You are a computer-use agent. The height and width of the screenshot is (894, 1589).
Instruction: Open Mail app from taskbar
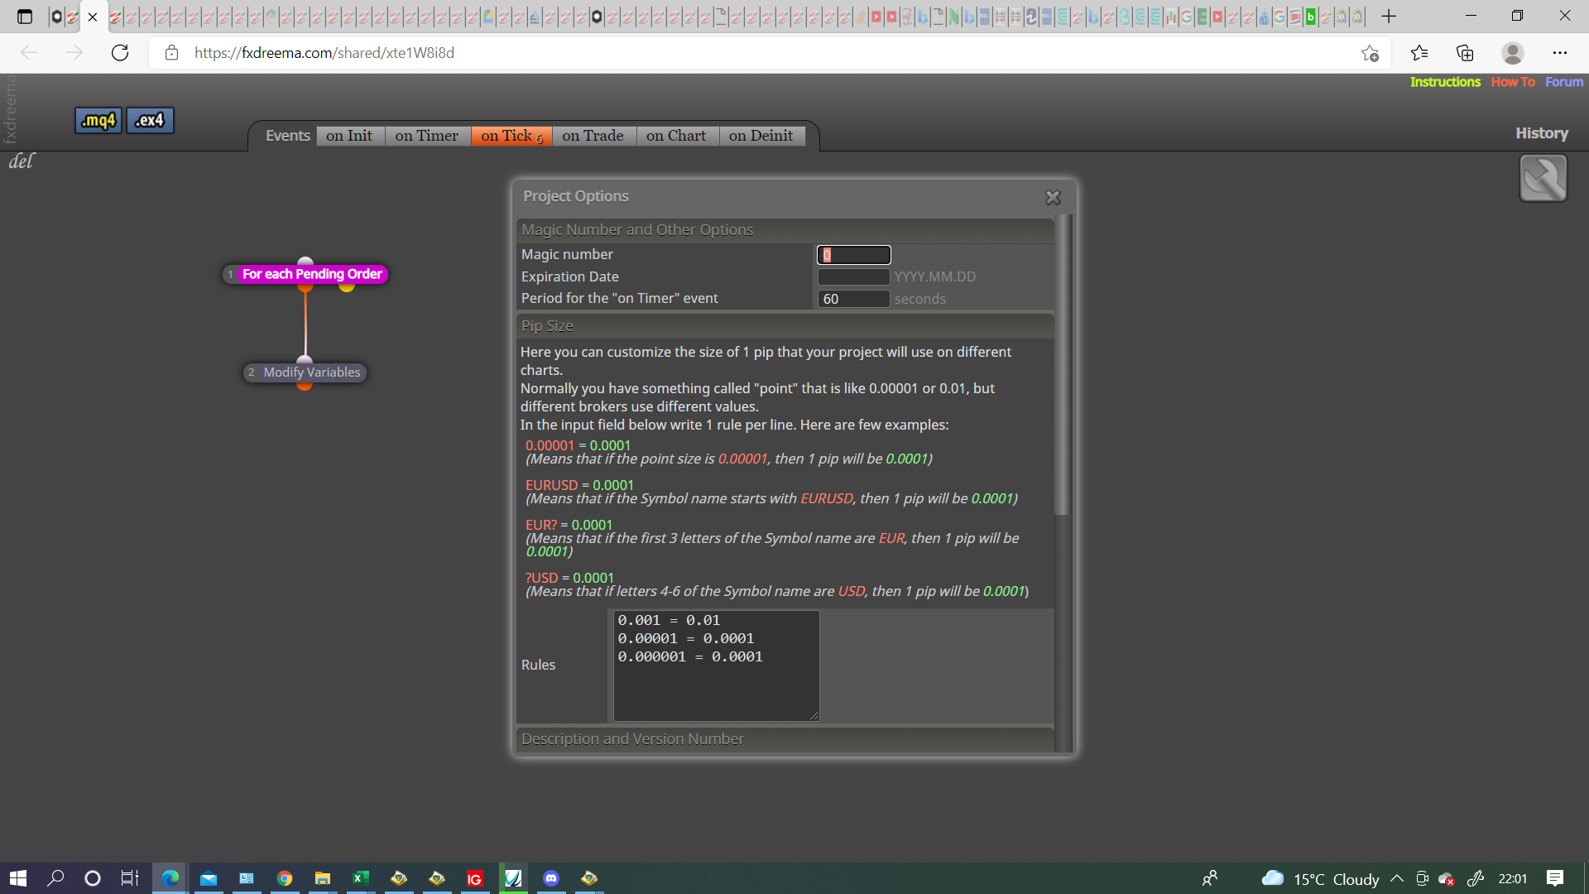point(209,878)
